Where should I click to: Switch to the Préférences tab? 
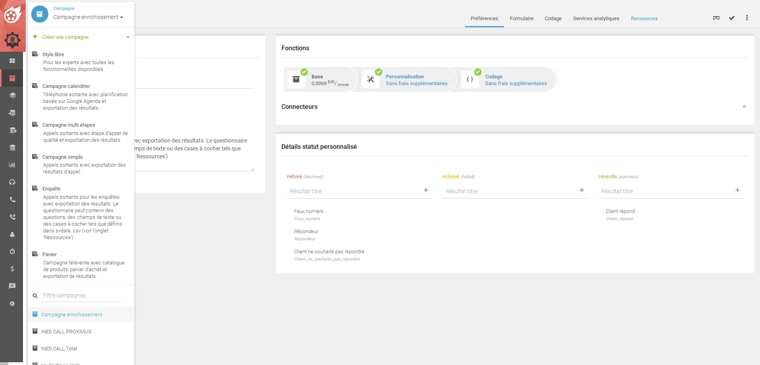pyautogui.click(x=484, y=19)
